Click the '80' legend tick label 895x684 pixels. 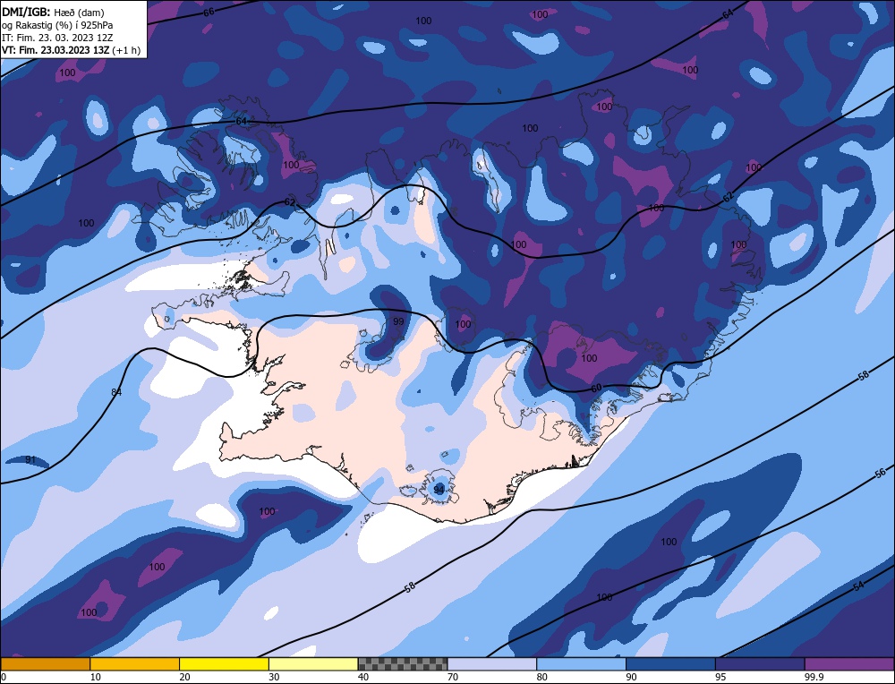[x=541, y=677]
